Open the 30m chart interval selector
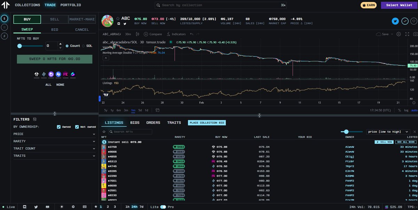418x210 pixels. (x=128, y=34)
